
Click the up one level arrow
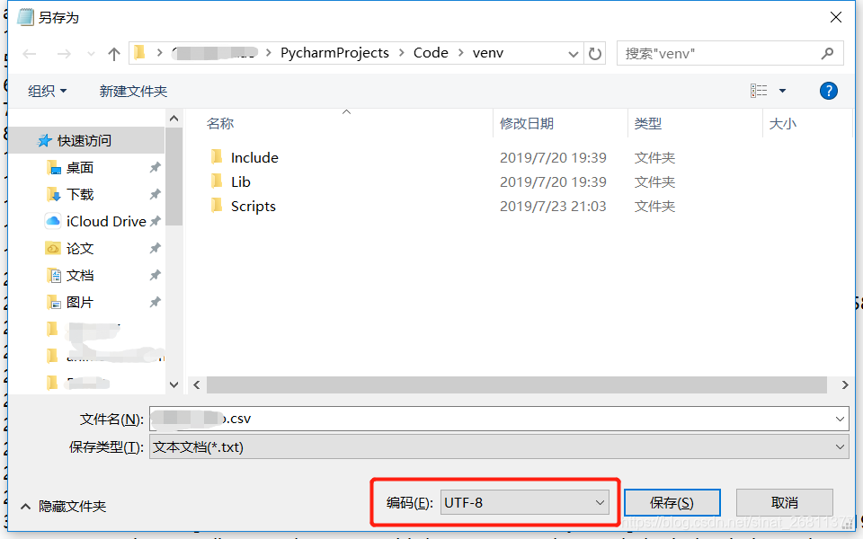(x=112, y=53)
